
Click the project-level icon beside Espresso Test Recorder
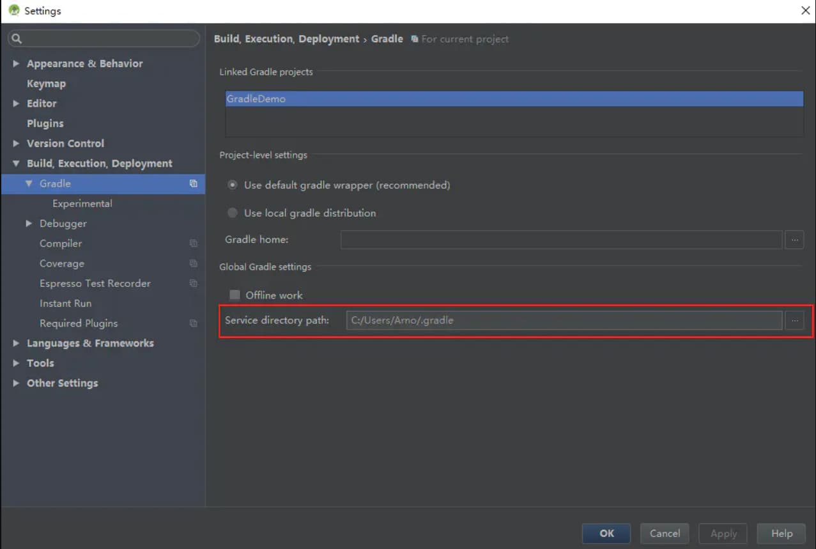tap(193, 283)
